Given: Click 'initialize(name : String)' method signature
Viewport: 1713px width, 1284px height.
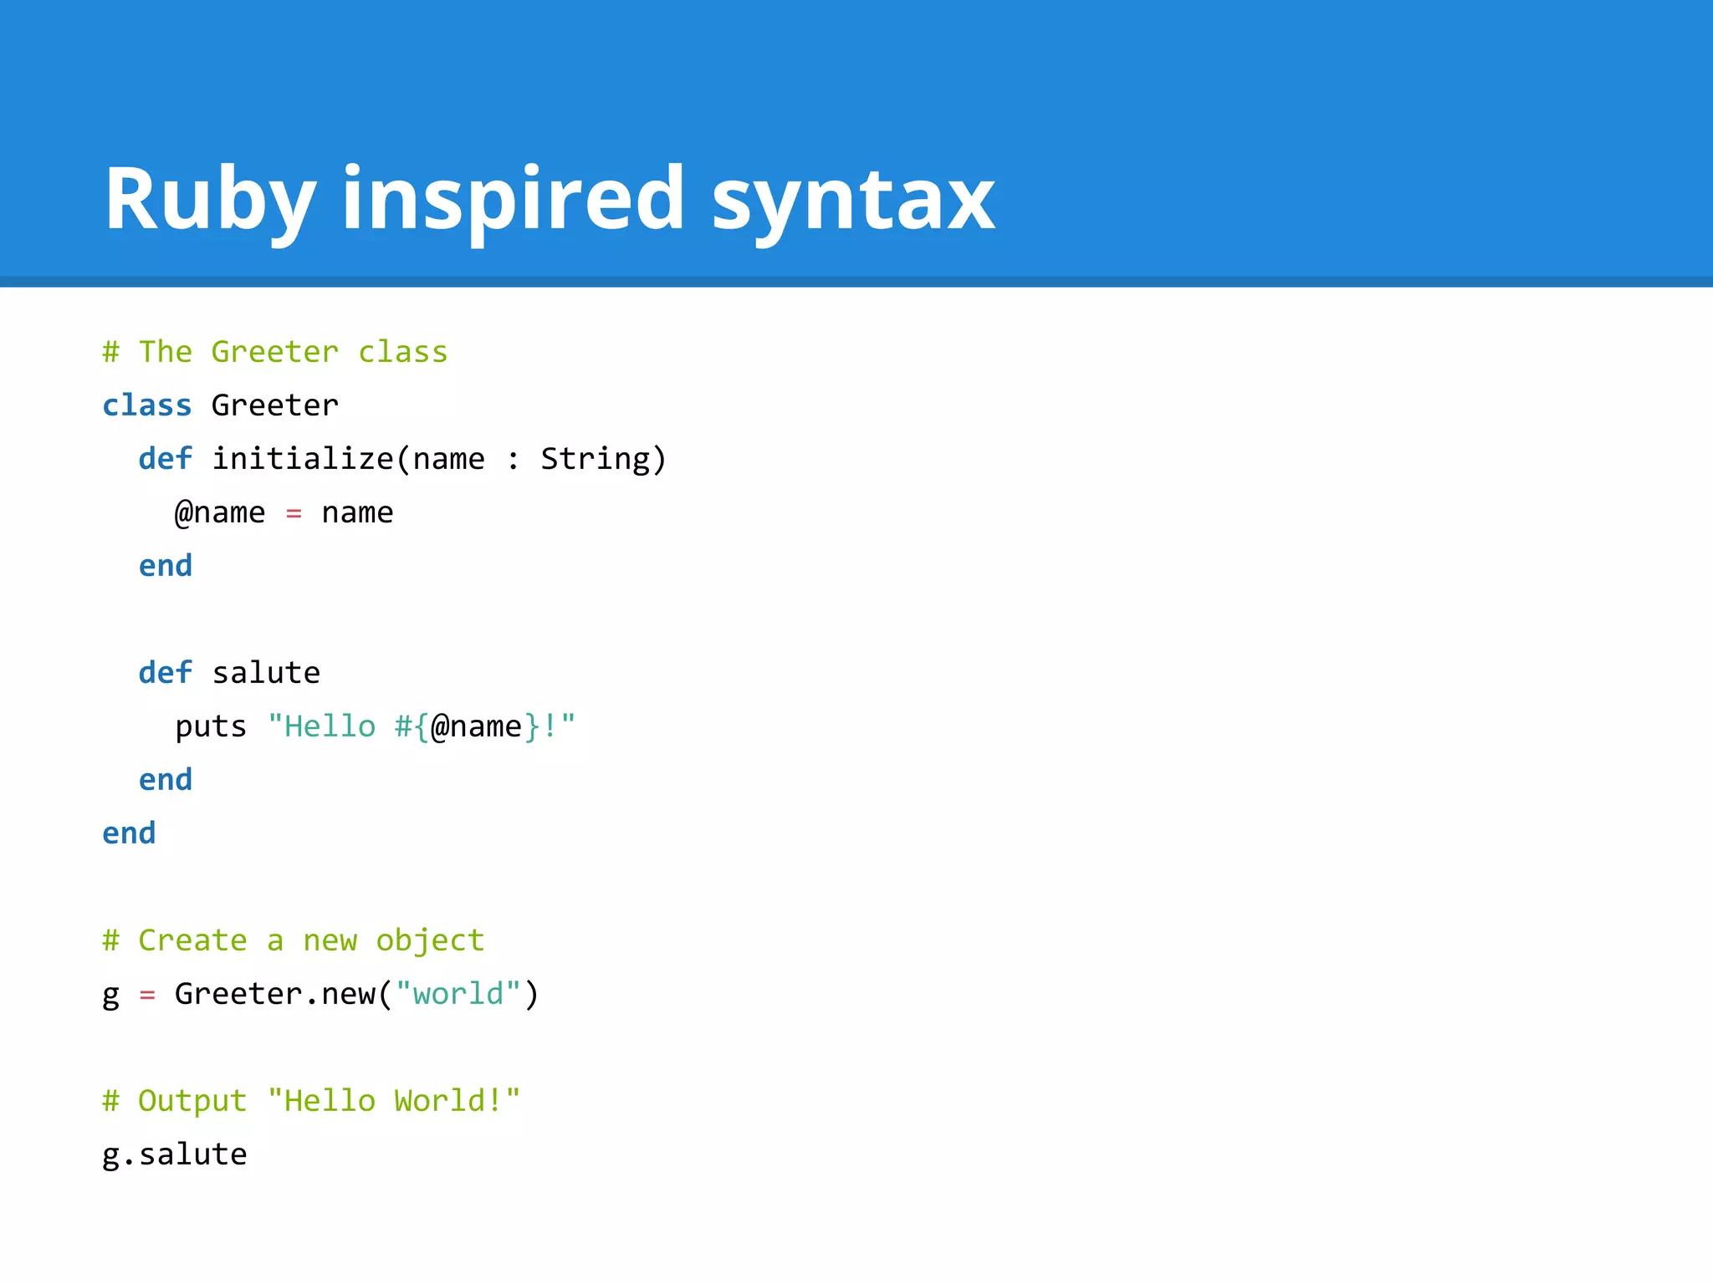Looking at the screenshot, I should click(438, 459).
